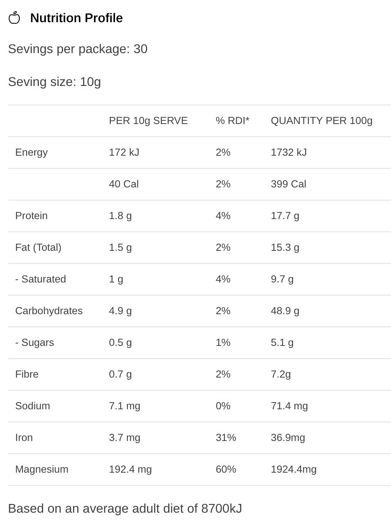Click the apple icon beside Nutrition Profile
Screen dimensions: 391x521
[14, 18]
